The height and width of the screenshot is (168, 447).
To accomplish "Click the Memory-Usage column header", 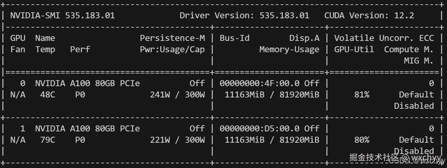I will click(289, 50).
